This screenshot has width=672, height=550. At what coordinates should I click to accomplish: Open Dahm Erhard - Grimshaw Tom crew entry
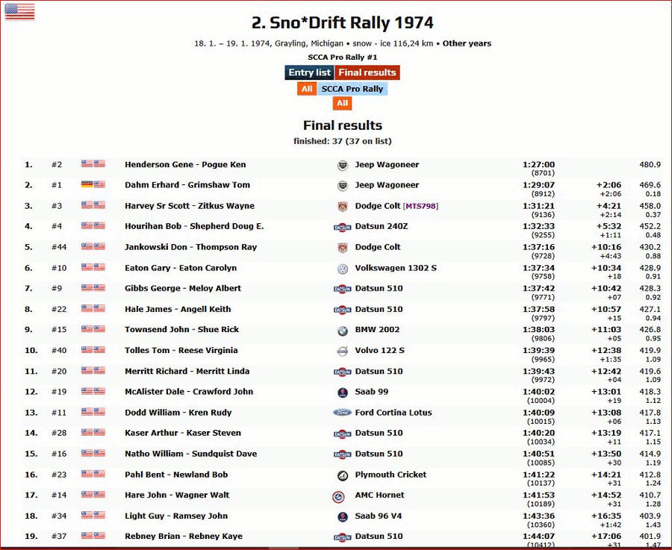click(x=187, y=185)
